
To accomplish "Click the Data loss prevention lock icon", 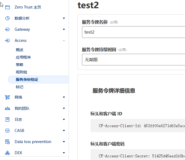I will [x=7, y=142].
